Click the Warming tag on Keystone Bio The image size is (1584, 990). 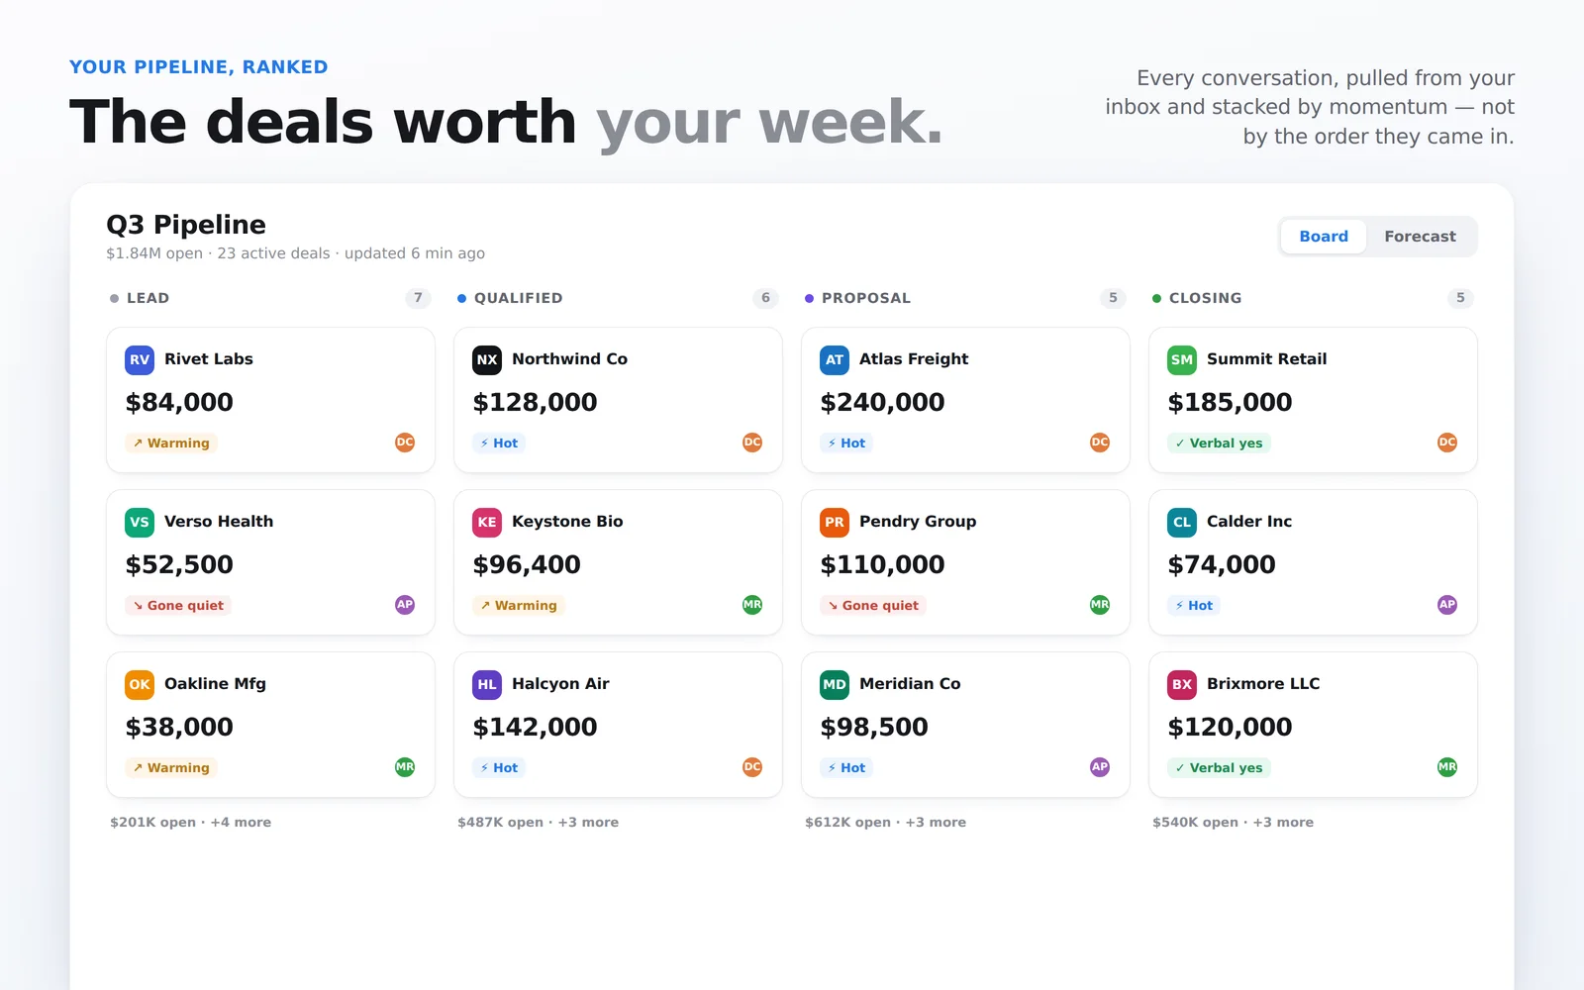(x=519, y=605)
